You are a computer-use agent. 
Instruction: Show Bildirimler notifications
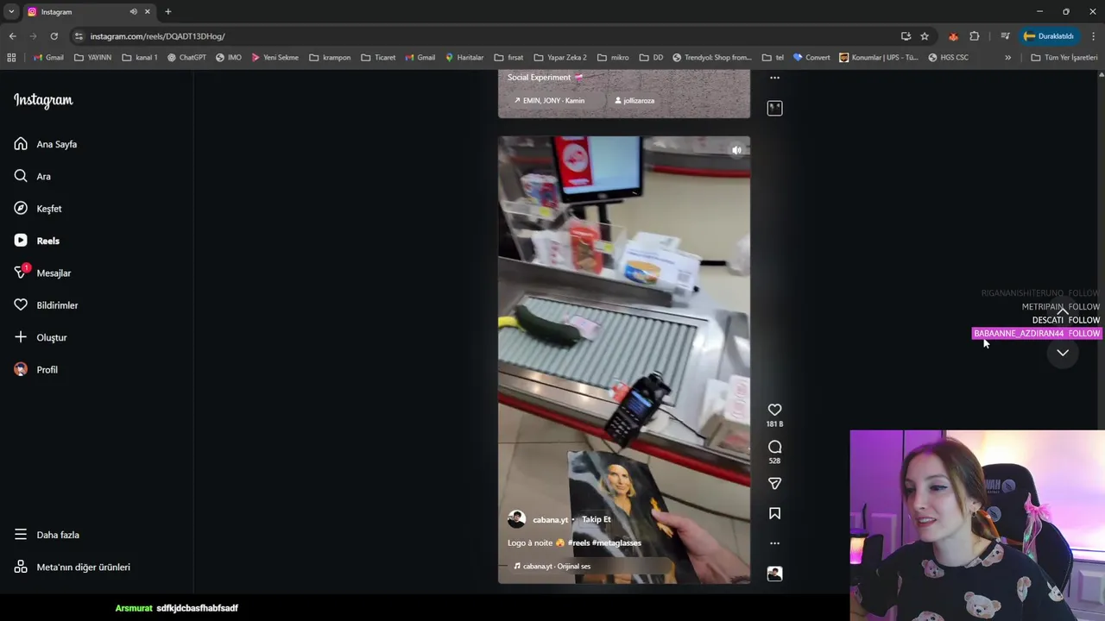pos(46,305)
